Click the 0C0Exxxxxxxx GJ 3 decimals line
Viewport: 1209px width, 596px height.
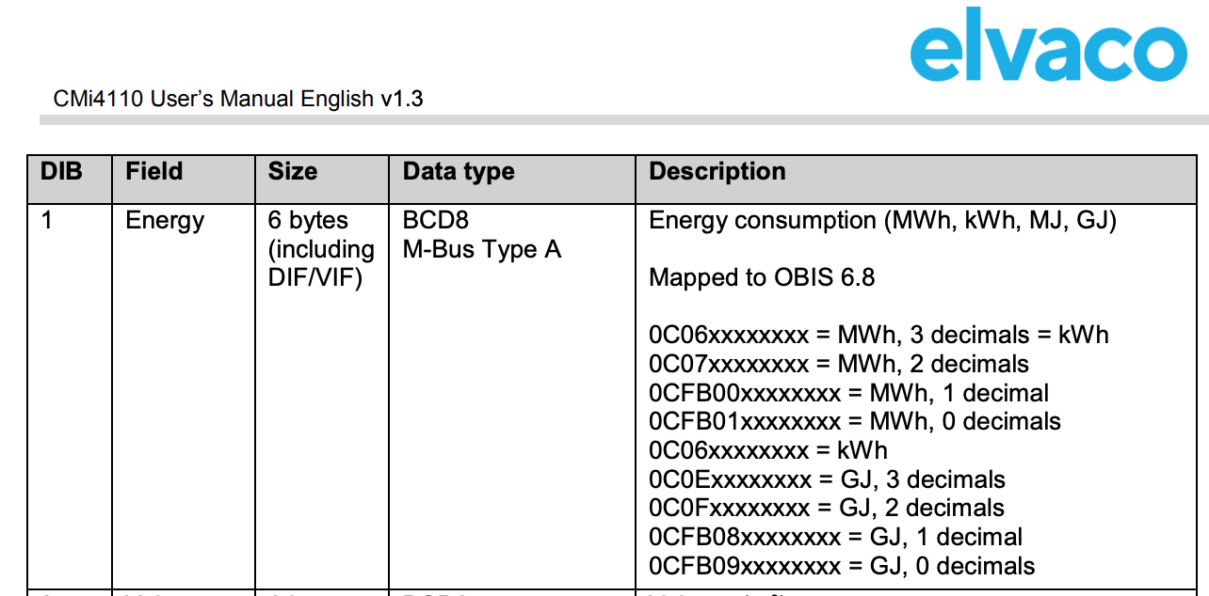point(828,479)
